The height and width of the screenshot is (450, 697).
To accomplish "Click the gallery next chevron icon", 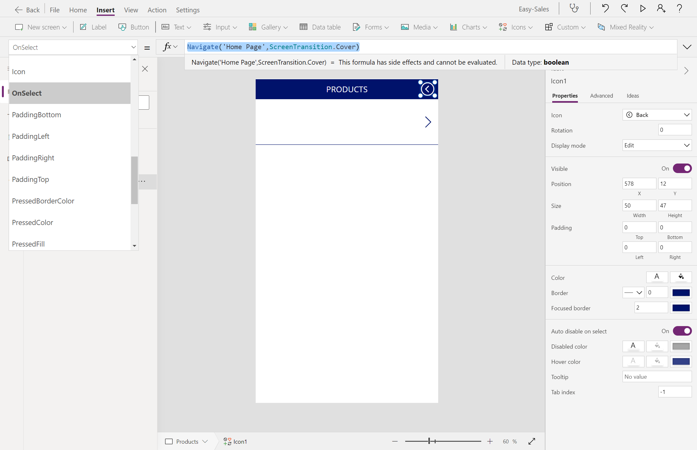I will point(428,122).
